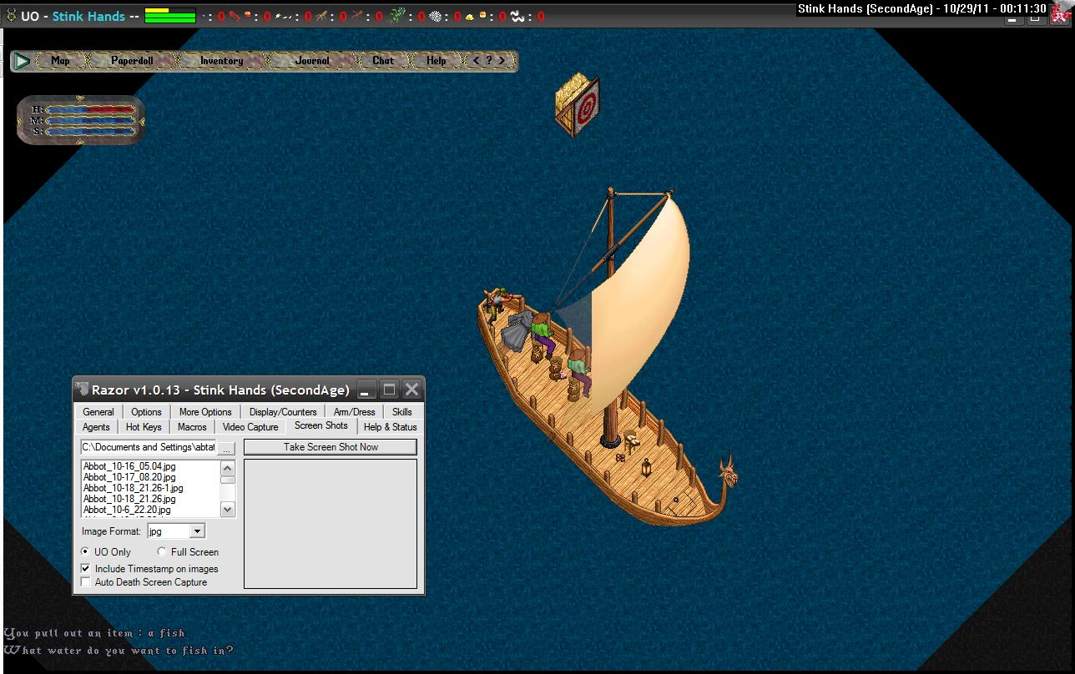This screenshot has height=674, width=1075.
Task: Switch to the Skills tab
Action: (402, 411)
